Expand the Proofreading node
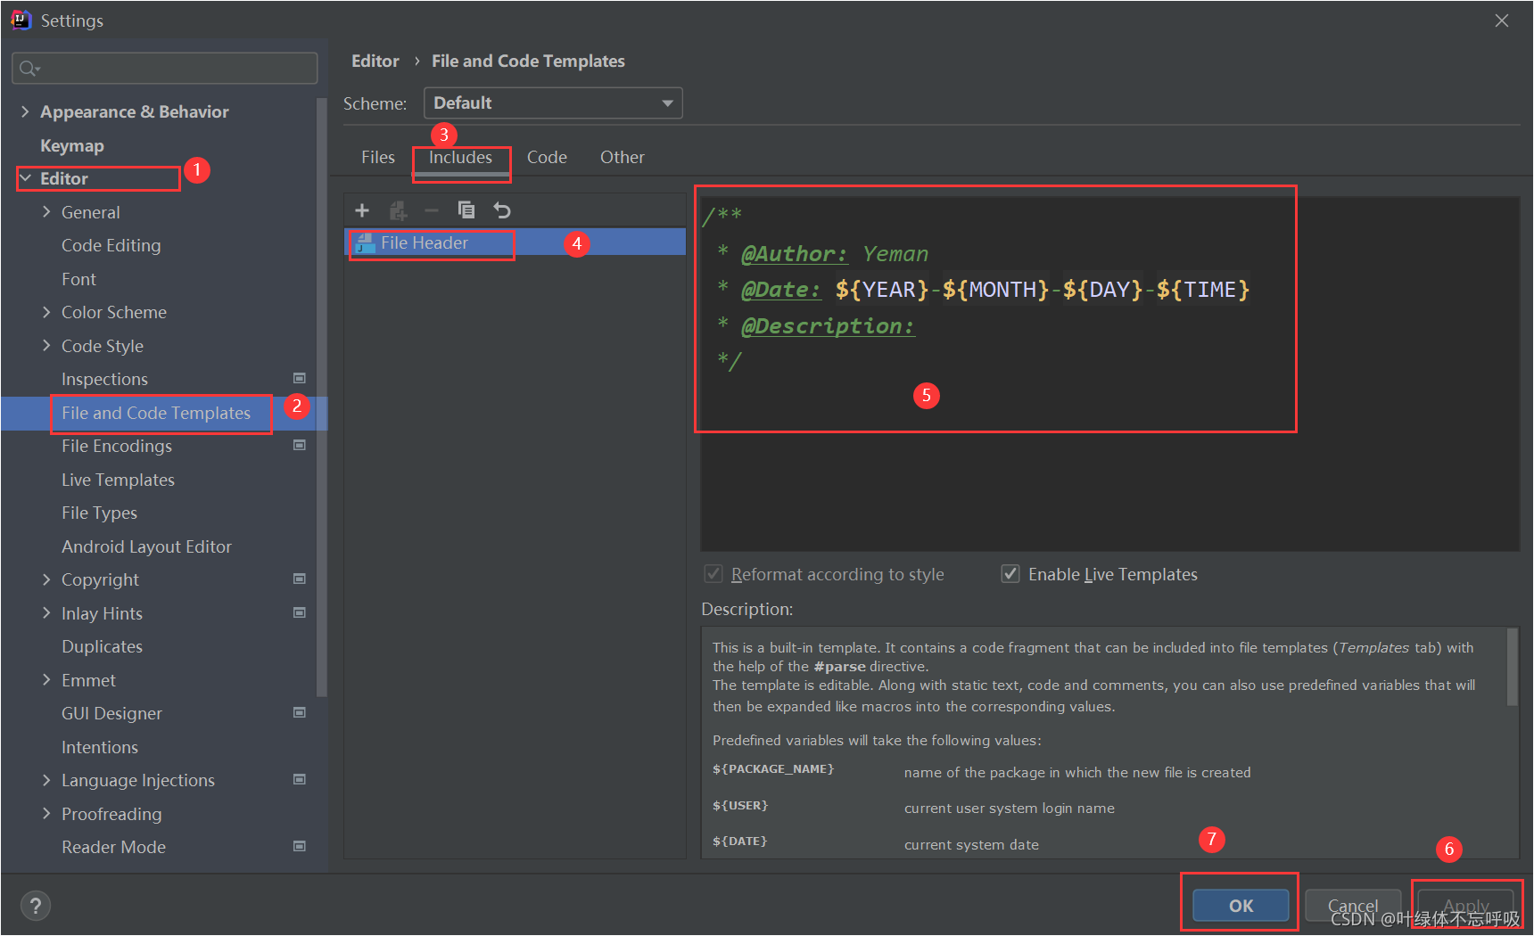This screenshot has width=1534, height=936. coord(46,814)
